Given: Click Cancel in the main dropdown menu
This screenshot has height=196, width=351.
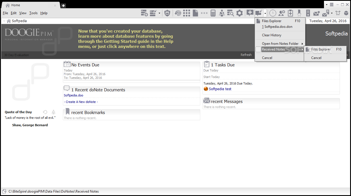Looking at the screenshot, I should point(280,58).
